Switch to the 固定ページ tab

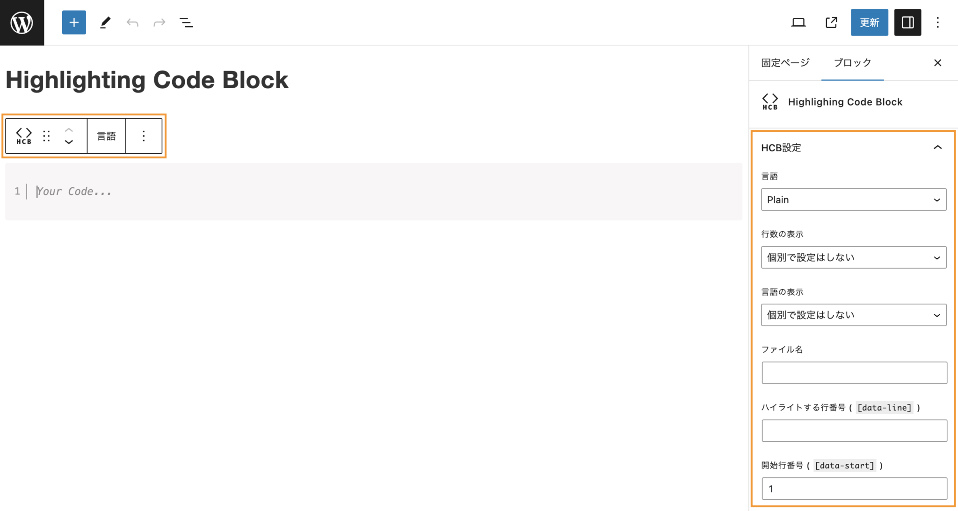click(x=784, y=62)
